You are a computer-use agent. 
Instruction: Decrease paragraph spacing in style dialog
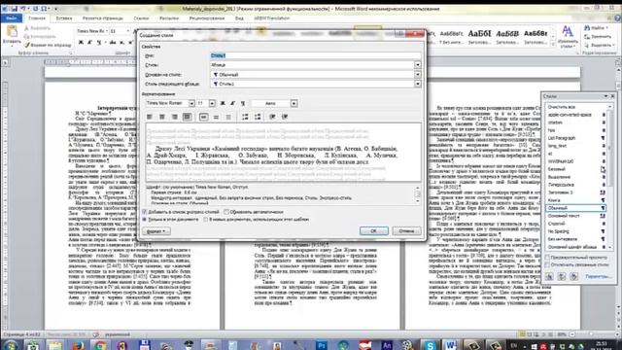(258, 117)
